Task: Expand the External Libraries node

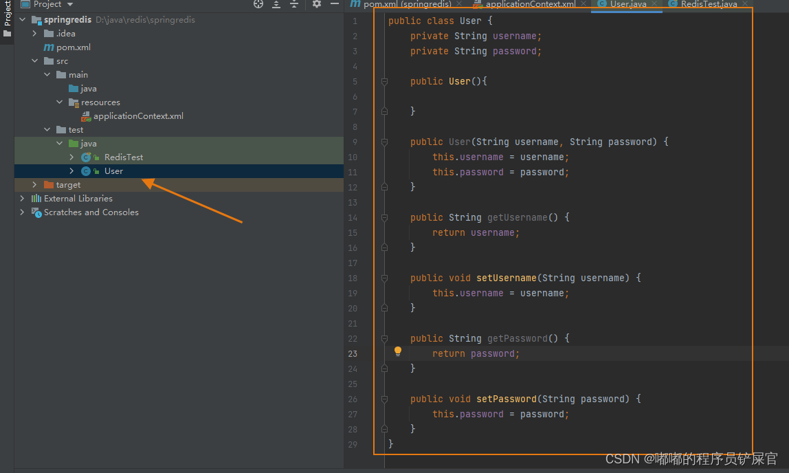Action: (22, 199)
